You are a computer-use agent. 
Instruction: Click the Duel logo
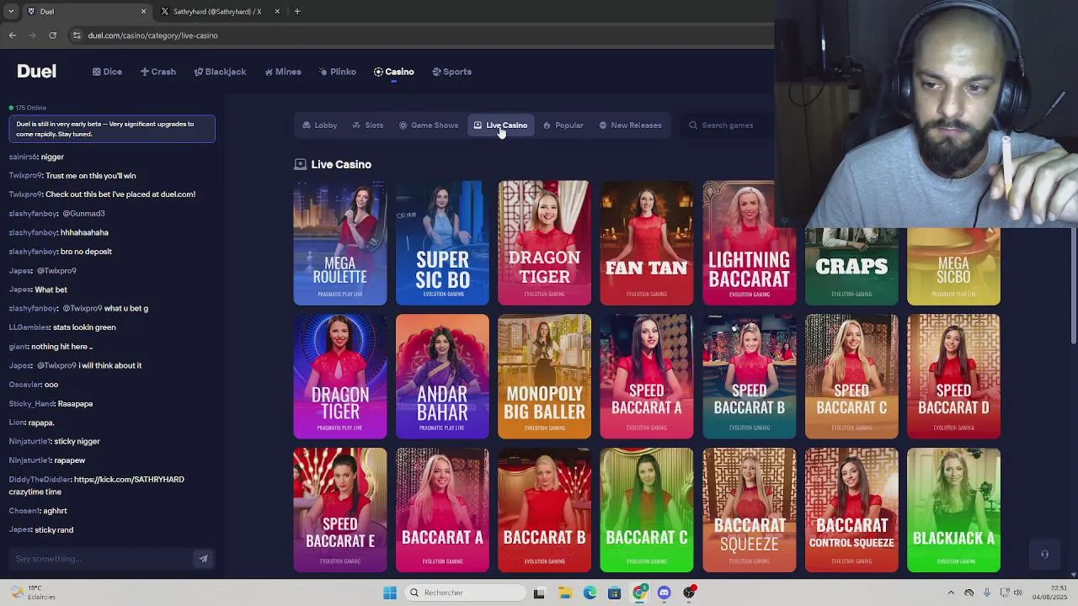[36, 72]
